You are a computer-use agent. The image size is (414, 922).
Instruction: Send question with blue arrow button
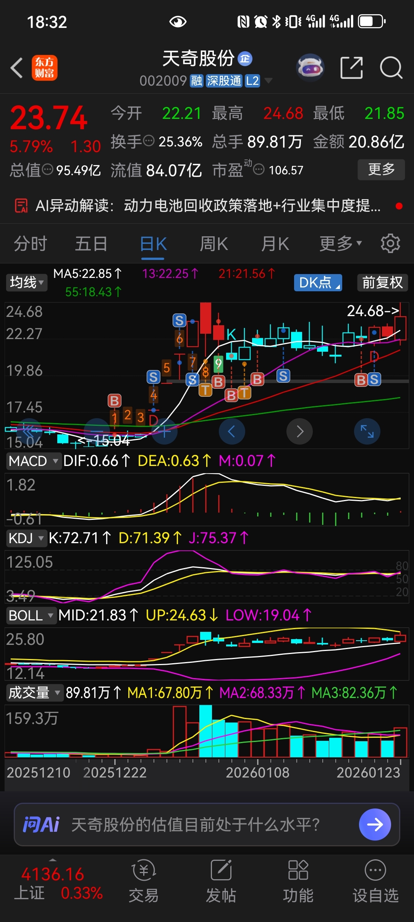[375, 825]
